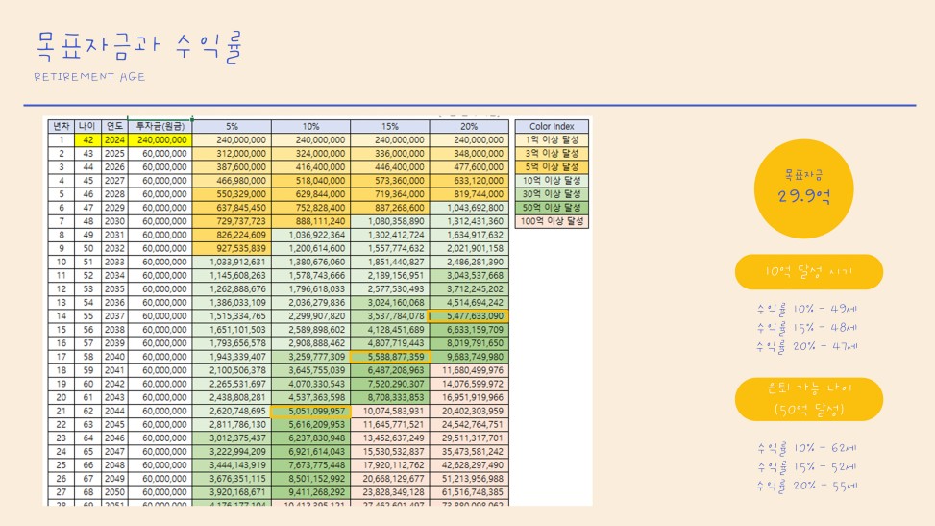The height and width of the screenshot is (526, 935).
Task: Select the outlined 5,477,633,090 cell
Action: [468, 315]
